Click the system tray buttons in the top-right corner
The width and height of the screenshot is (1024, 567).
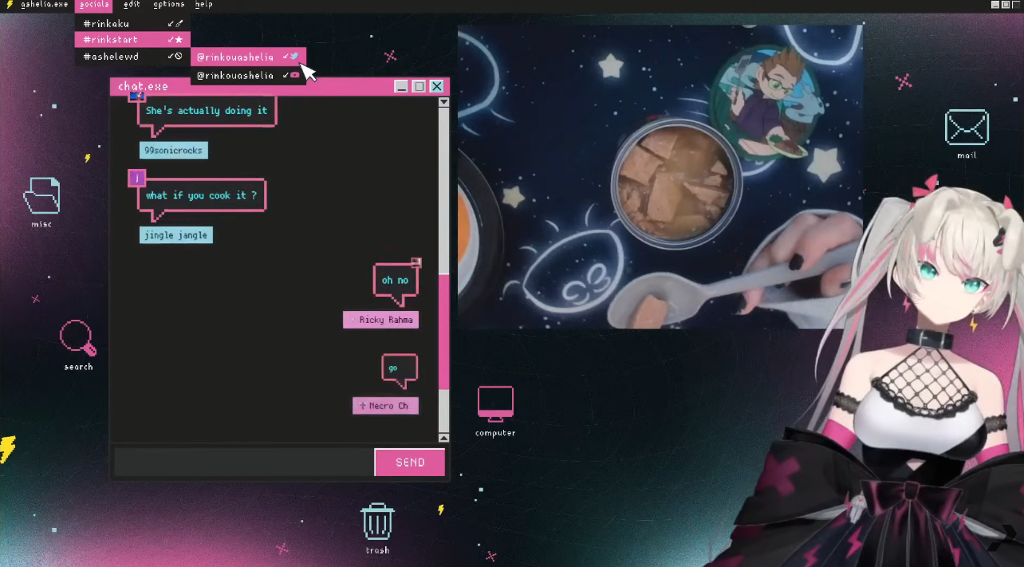1006,5
